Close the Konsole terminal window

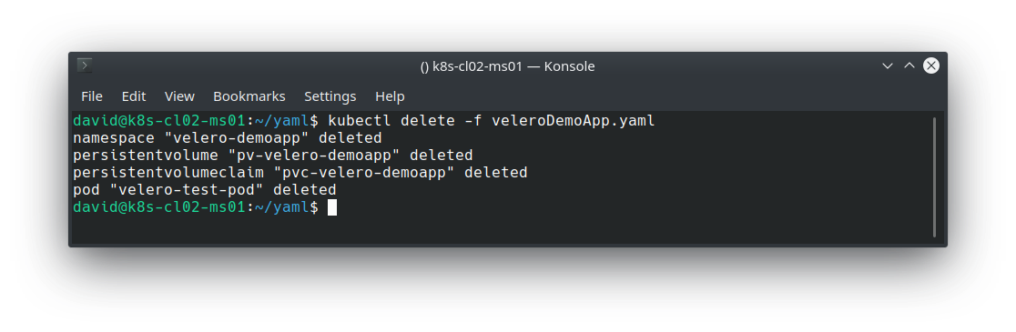pyautogui.click(x=931, y=66)
